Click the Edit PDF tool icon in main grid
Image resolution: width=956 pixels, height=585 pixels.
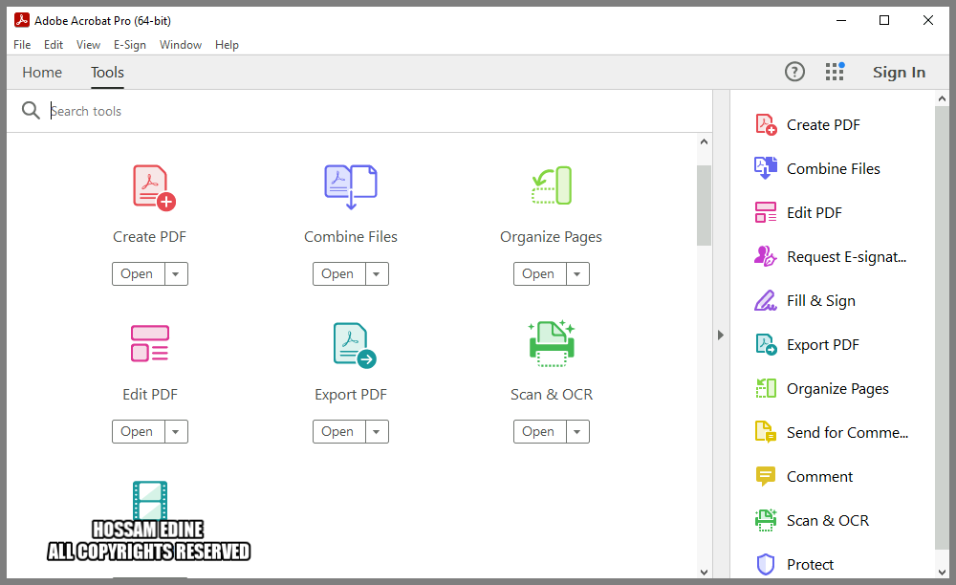pos(150,344)
